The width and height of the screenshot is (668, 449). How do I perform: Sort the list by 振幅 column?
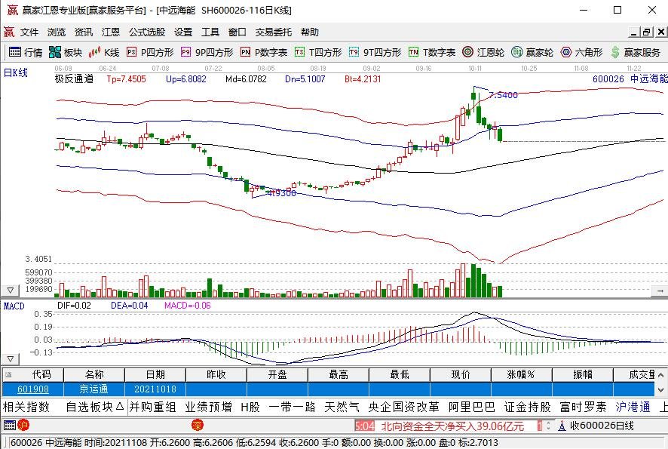coord(582,375)
